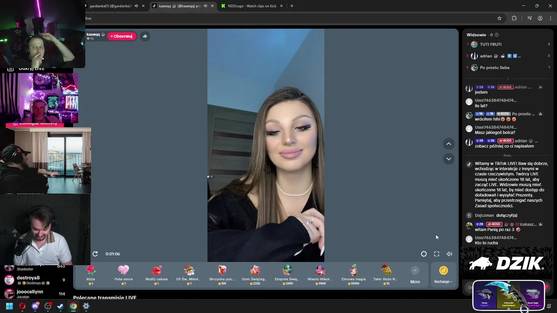Bookmark this page with star icon
The width and height of the screenshot is (557, 313).
tap(500, 18)
